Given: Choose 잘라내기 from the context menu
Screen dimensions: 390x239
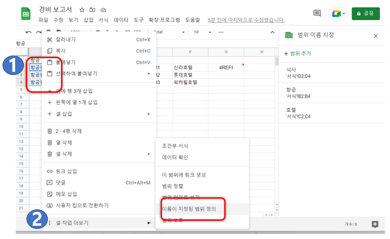Looking at the screenshot, I should (99, 40).
